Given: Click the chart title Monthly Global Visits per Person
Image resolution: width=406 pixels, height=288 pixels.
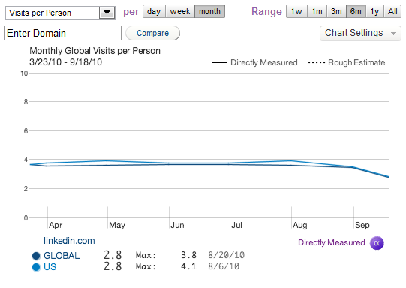Looking at the screenshot, I should tap(95, 51).
